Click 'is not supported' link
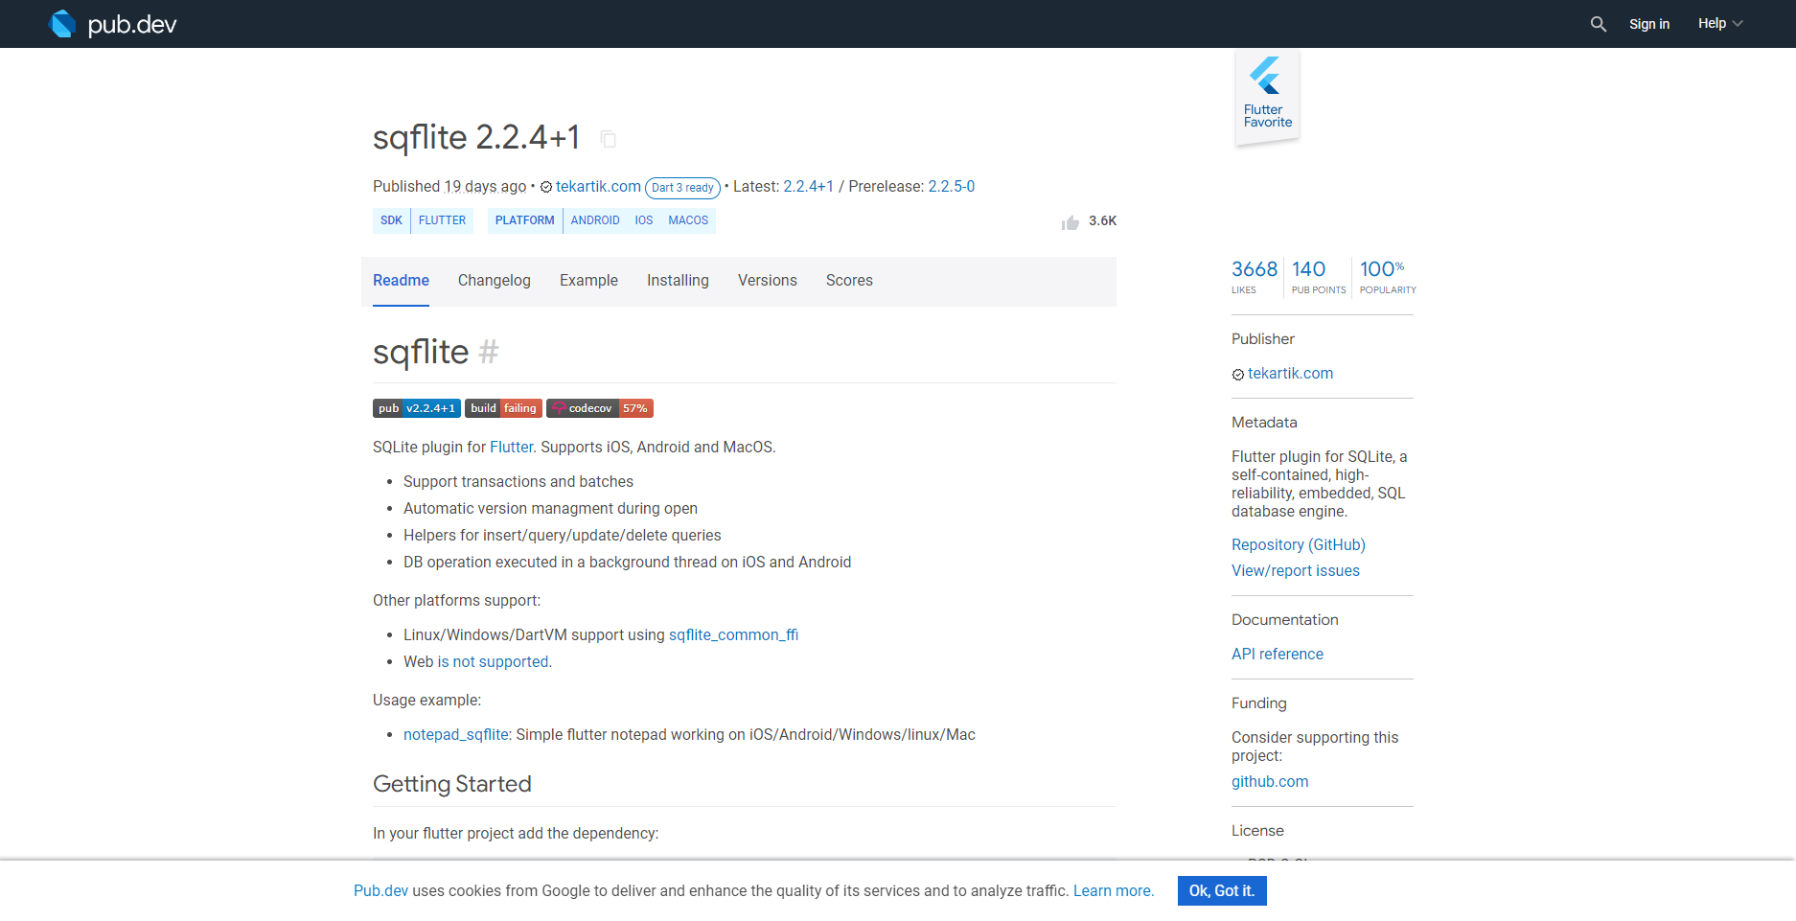The image size is (1796, 921). (x=493, y=662)
